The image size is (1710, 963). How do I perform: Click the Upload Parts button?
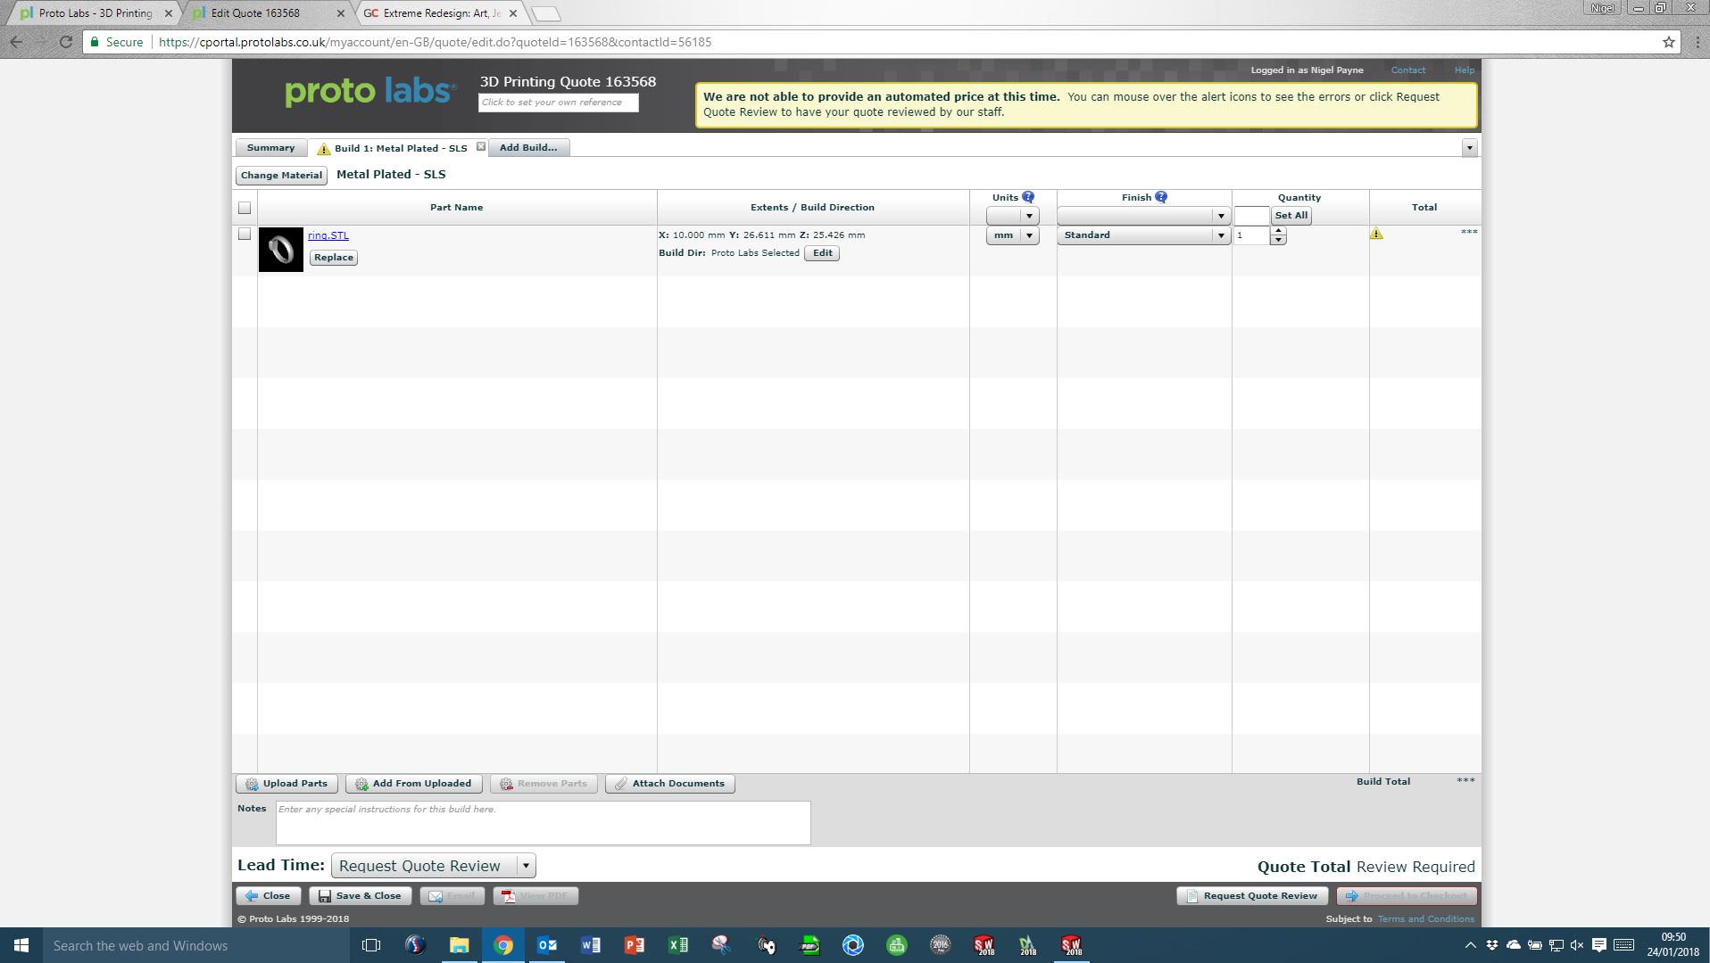(286, 784)
